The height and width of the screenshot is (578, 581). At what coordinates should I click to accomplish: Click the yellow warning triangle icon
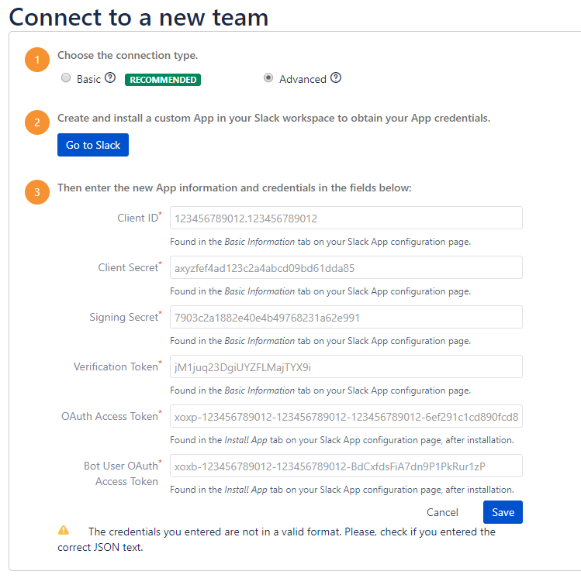64,530
